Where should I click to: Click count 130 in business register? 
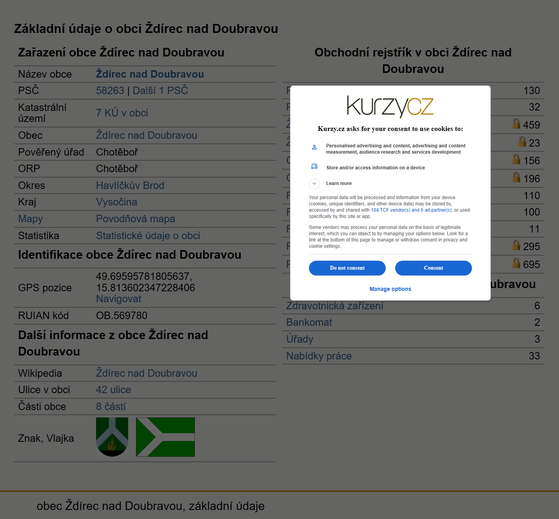532,91
